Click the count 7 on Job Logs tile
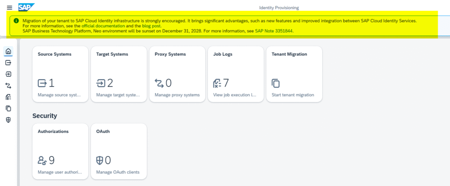This screenshot has height=186, width=450. coord(226,83)
